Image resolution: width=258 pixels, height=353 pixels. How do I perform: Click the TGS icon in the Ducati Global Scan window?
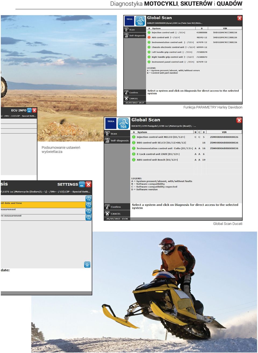[x=123, y=123]
